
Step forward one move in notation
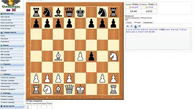pyautogui.click(x=135, y=26)
